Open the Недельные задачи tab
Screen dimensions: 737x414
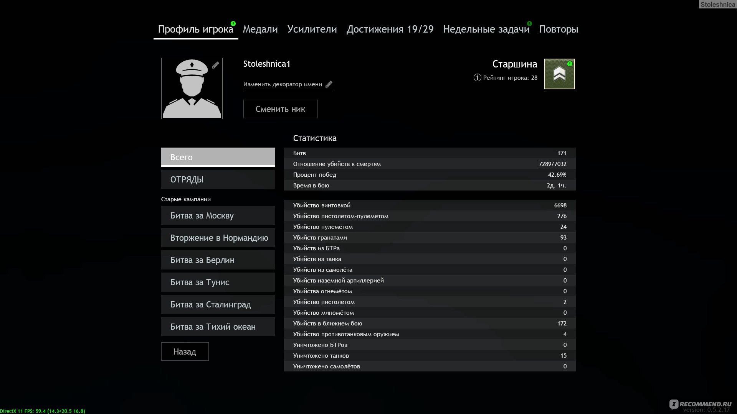point(486,29)
